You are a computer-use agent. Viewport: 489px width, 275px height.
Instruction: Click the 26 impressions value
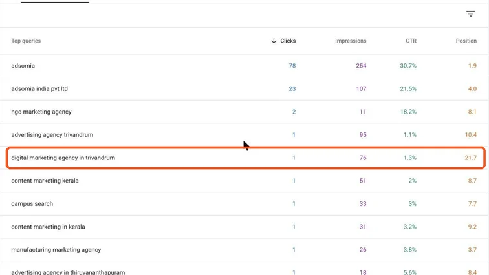point(363,250)
